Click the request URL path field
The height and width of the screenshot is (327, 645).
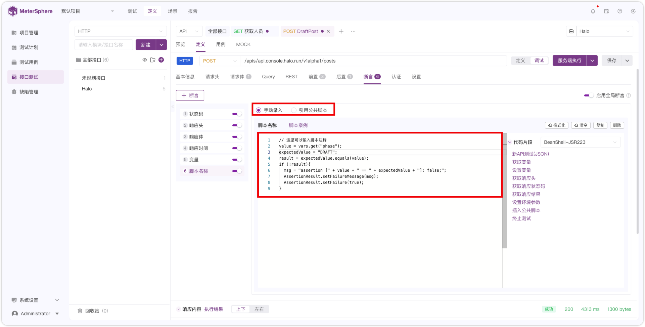click(374, 61)
